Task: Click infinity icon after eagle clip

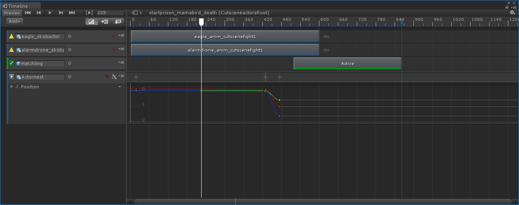Action: pos(326,36)
